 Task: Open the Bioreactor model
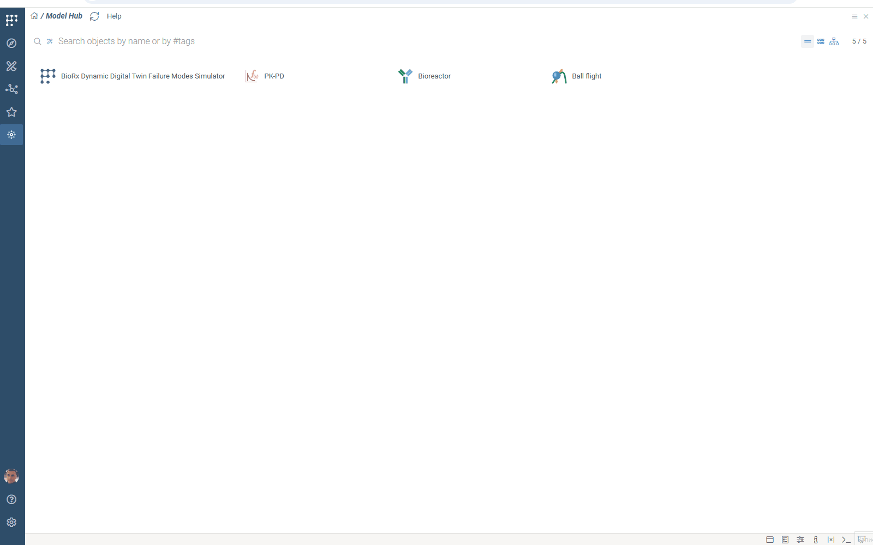(434, 76)
